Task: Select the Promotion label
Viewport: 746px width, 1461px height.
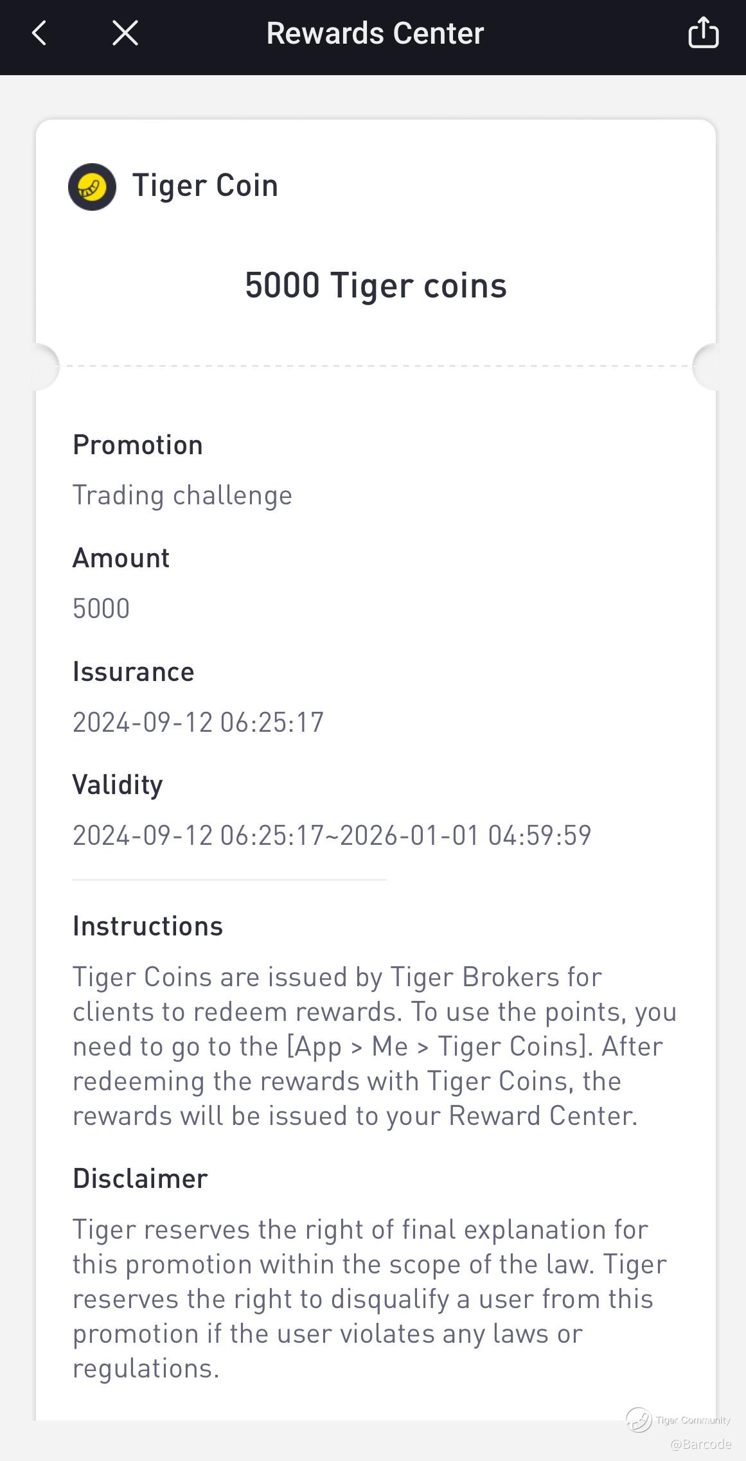Action: (138, 445)
